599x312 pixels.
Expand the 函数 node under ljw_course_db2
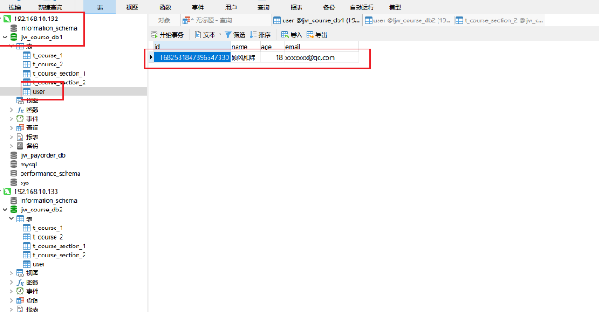11,282
